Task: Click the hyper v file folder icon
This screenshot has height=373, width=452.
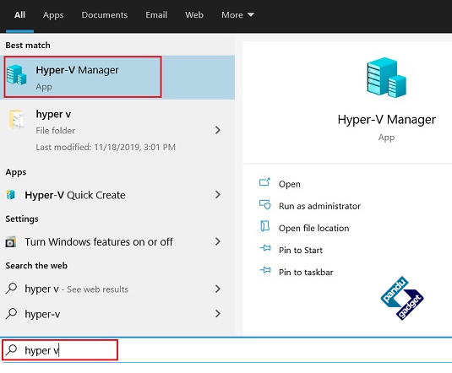Action: pos(16,119)
